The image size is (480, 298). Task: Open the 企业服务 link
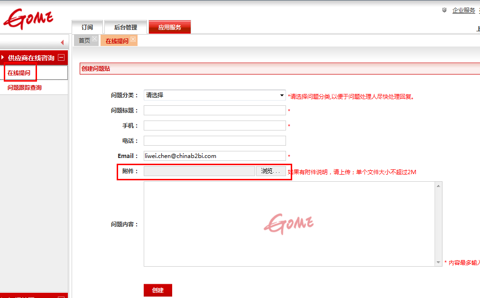tap(463, 10)
